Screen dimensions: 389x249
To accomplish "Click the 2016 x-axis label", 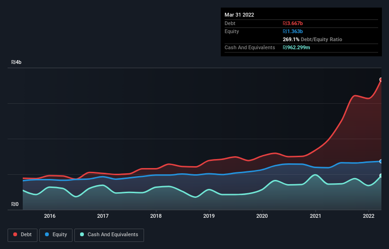I will click(x=50, y=216).
